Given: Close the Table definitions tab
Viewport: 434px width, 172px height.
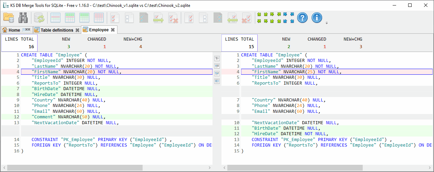Looking at the screenshot, I should (77, 30).
